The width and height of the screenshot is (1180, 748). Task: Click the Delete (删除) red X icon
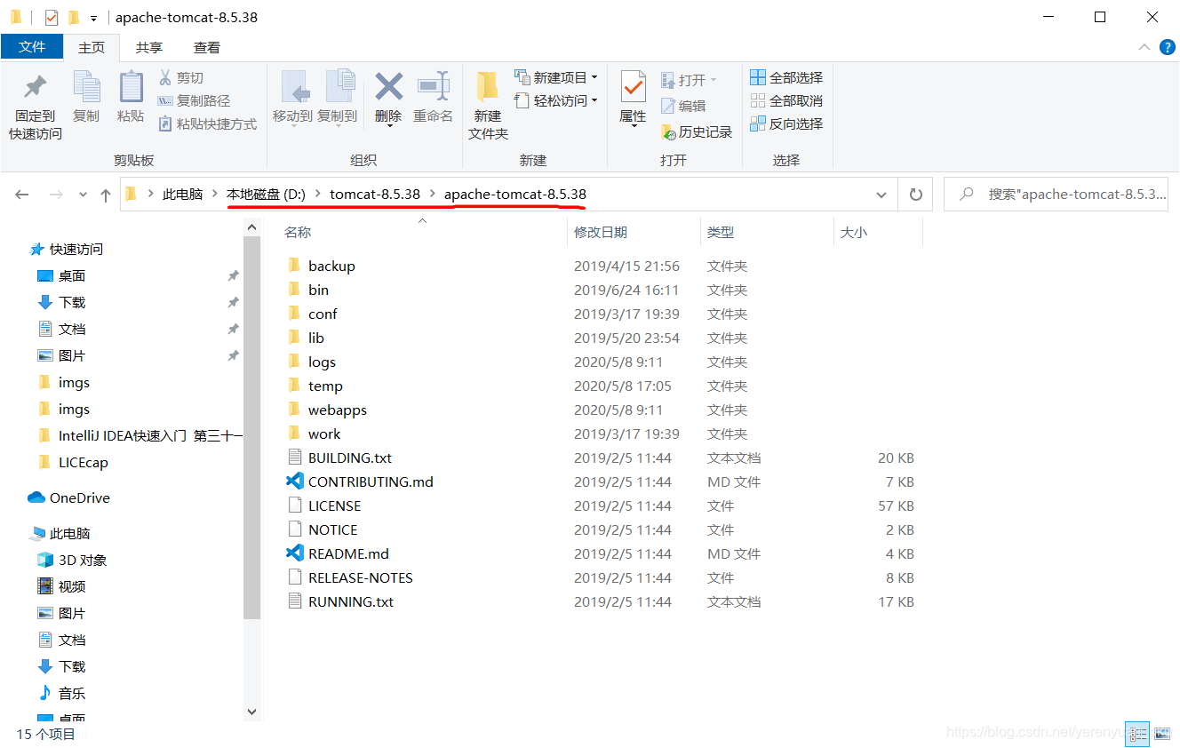click(388, 87)
